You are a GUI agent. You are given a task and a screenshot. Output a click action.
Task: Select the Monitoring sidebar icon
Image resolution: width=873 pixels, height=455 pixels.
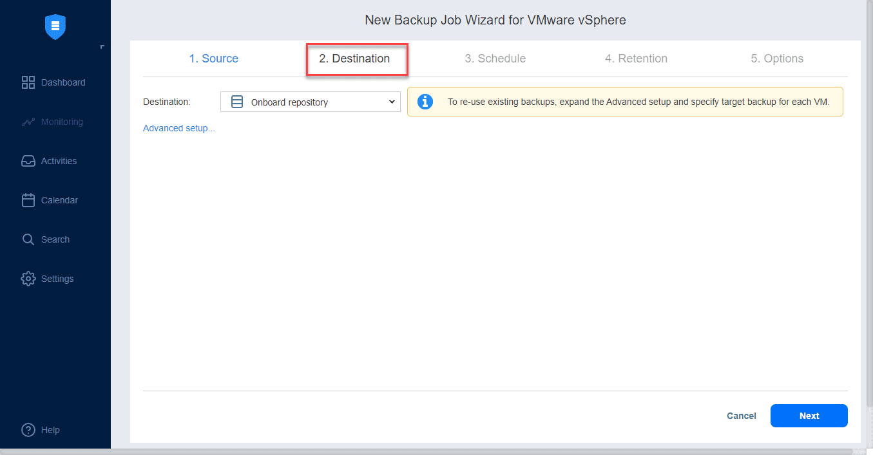(55, 122)
